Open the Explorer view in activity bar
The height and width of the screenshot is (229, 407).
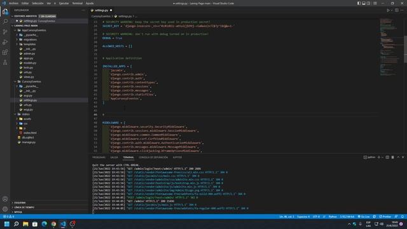click(x=5, y=11)
